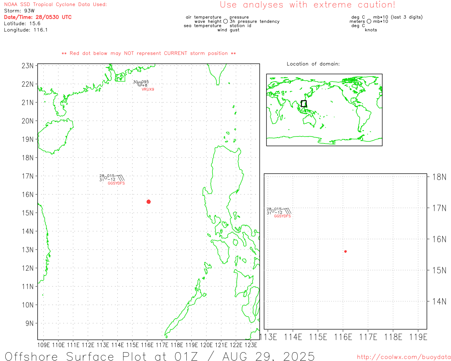This screenshot has width=451, height=361.
Task: Click the red storm position dot on main map
Action: click(149, 202)
